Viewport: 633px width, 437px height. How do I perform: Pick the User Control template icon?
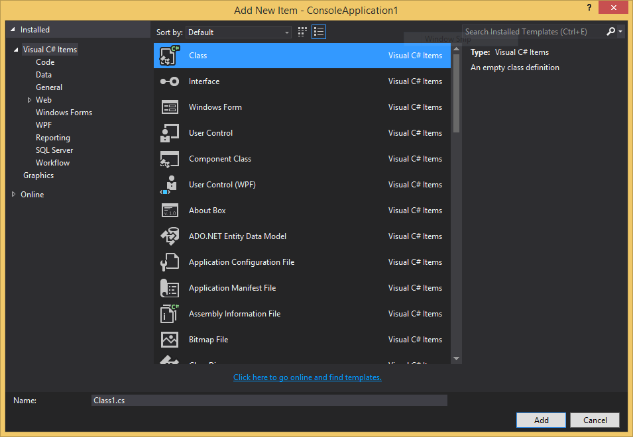tap(170, 133)
